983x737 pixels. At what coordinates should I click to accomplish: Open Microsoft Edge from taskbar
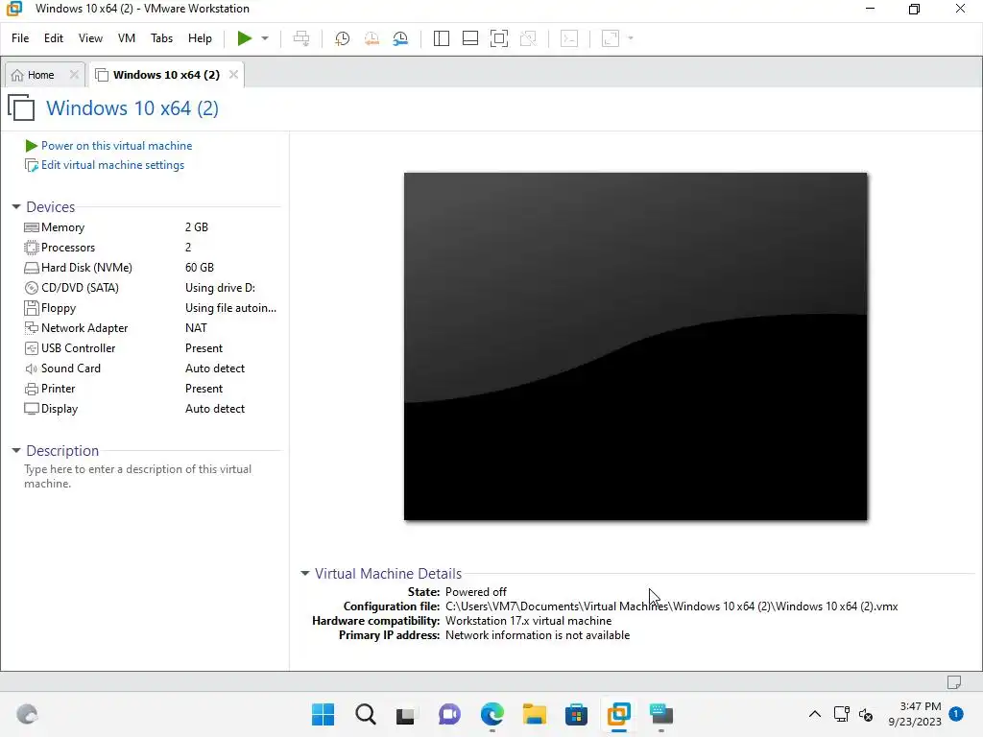click(492, 714)
